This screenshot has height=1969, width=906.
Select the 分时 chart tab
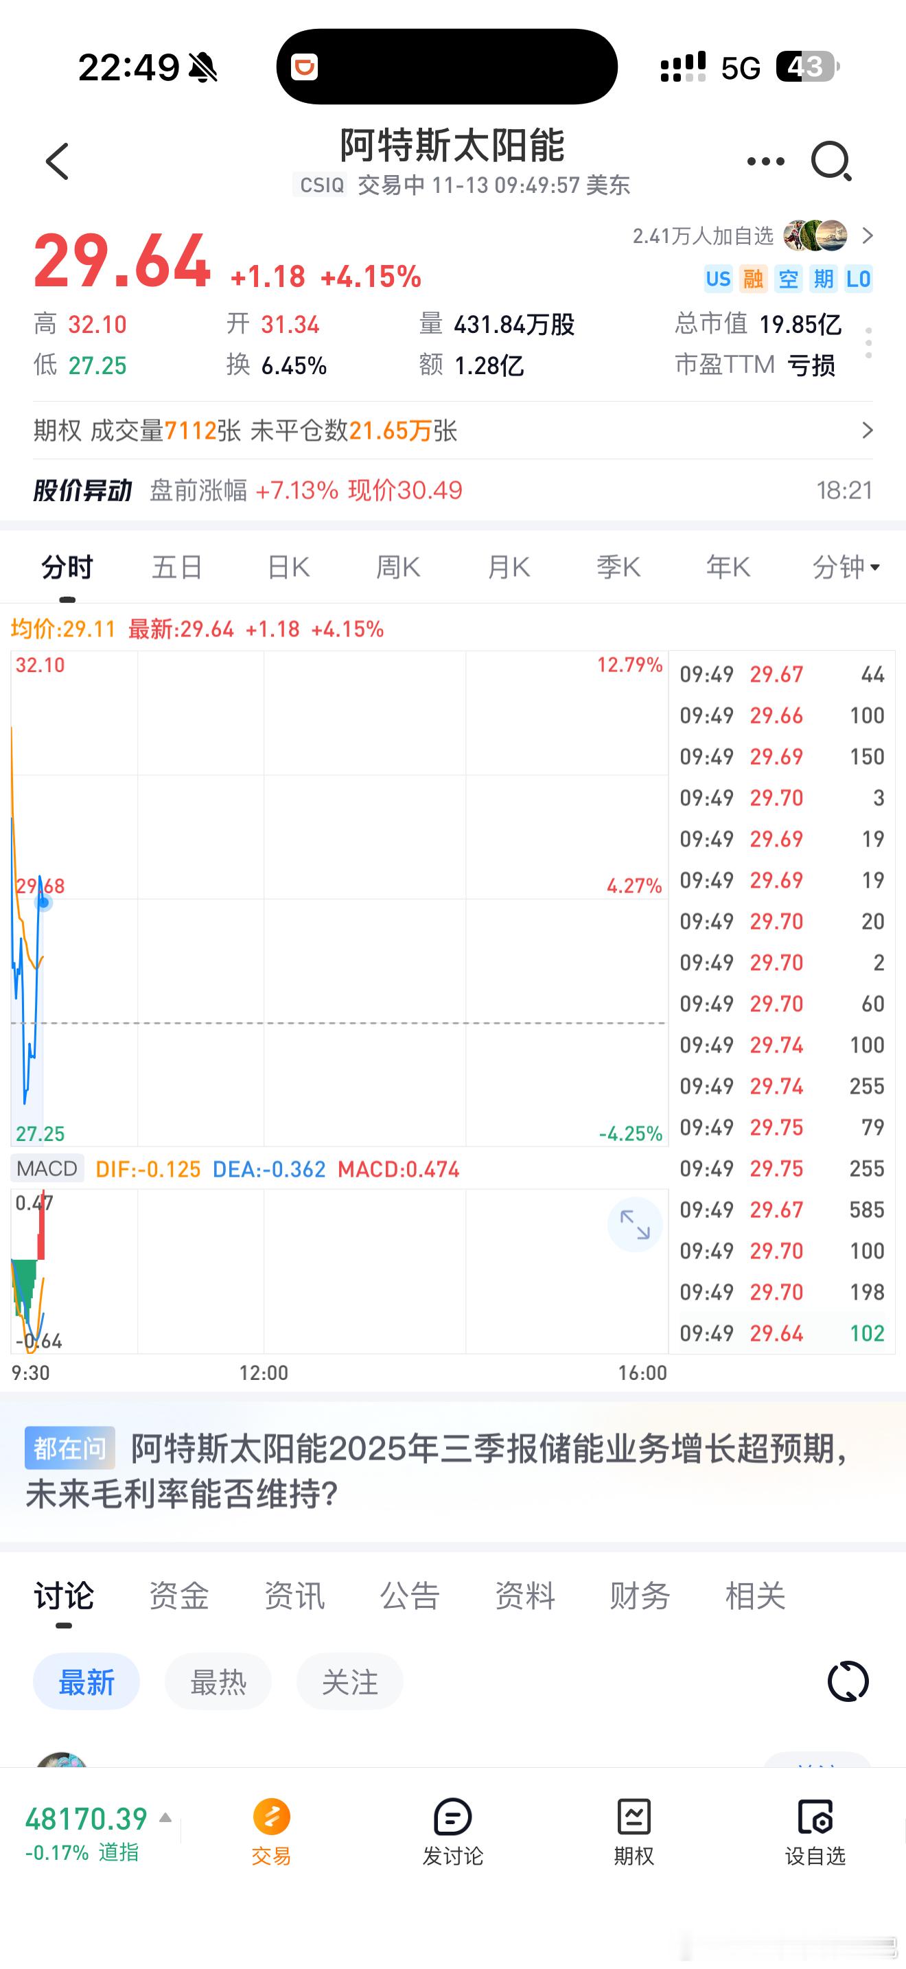(67, 567)
